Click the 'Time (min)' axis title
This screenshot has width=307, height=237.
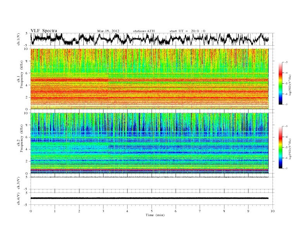point(155,215)
